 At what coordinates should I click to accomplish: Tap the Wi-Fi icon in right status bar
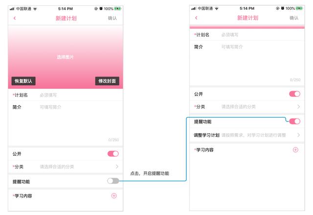(217, 8)
